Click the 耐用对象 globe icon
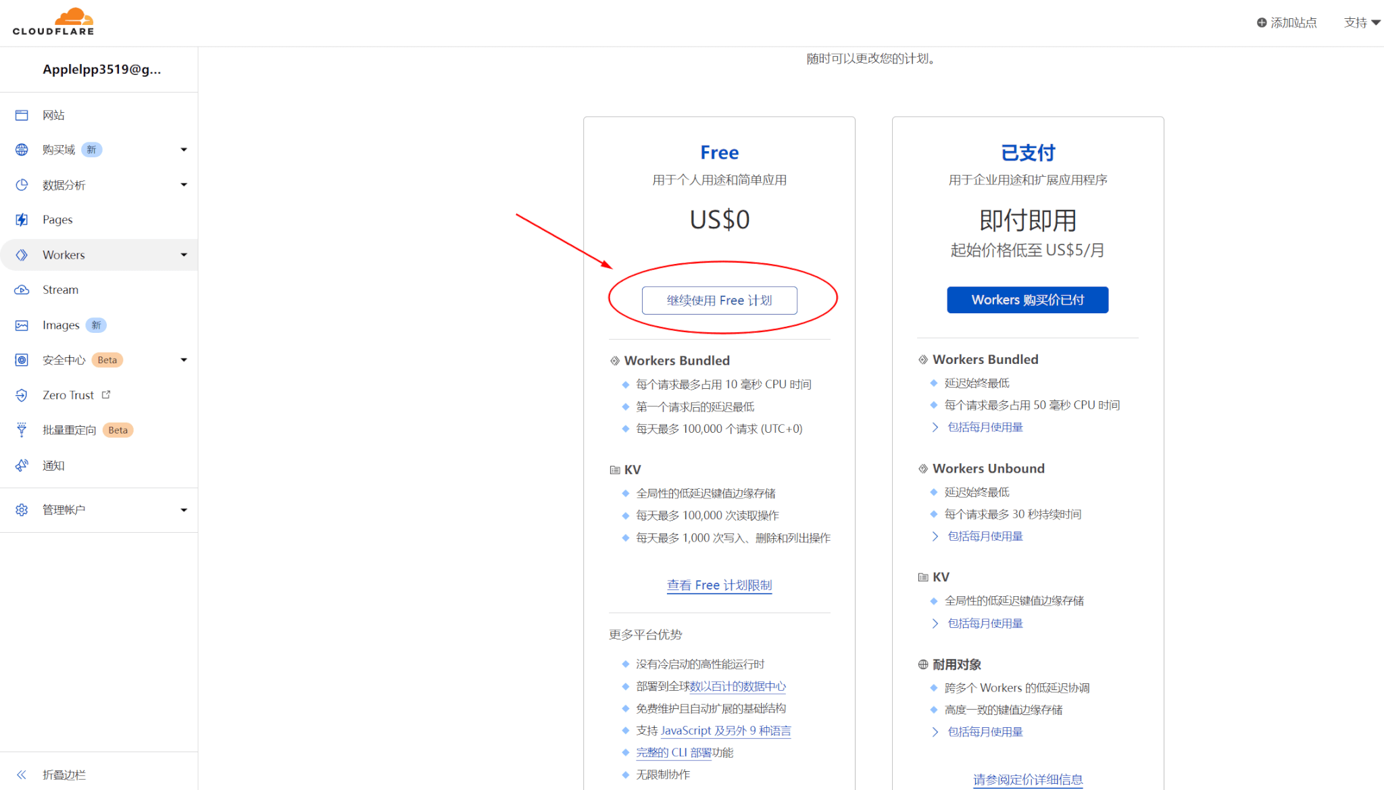This screenshot has width=1384, height=790. [923, 664]
